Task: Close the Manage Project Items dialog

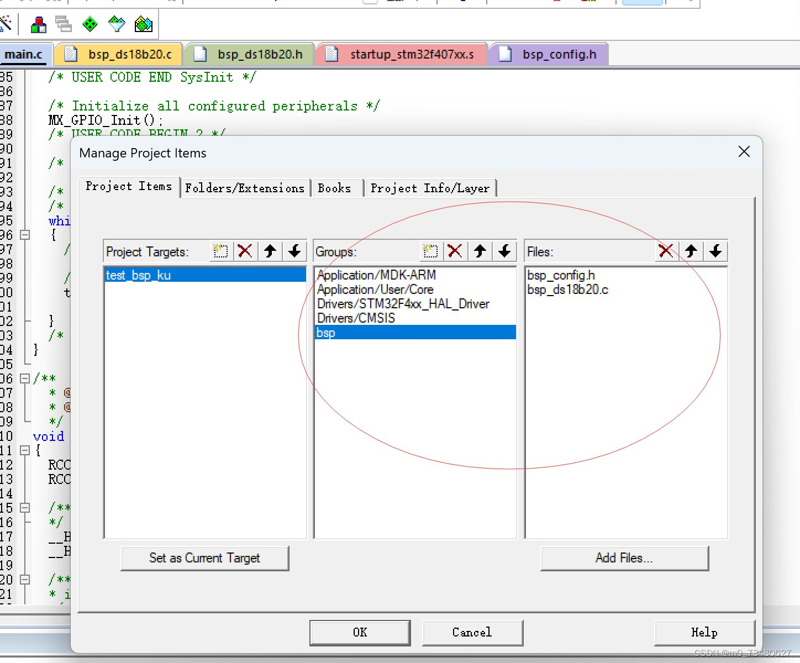Action: tap(744, 151)
